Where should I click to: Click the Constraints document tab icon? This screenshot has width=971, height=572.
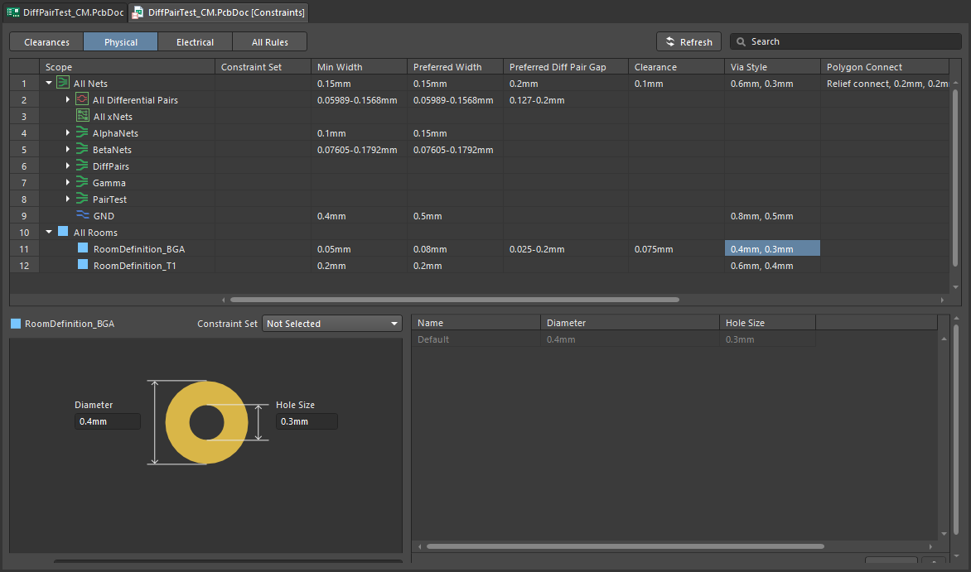pyautogui.click(x=138, y=12)
